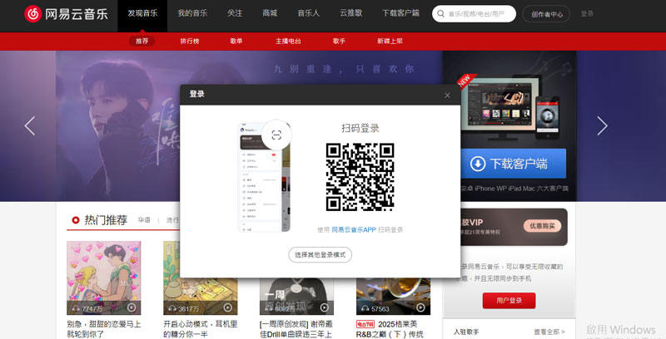Close the 登录 dialog with the X
Image resolution: width=666 pixels, height=339 pixels.
[447, 96]
